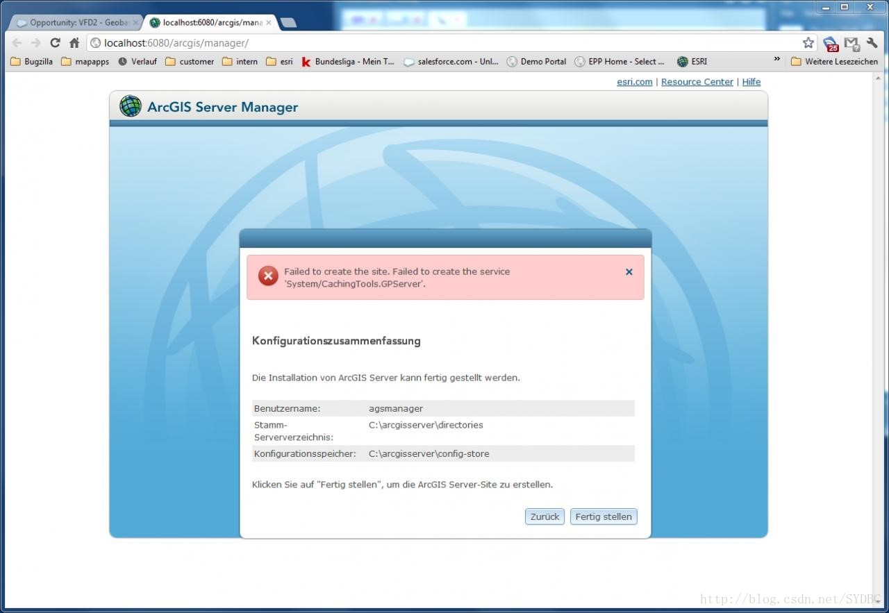The height and width of the screenshot is (613, 889).
Task: Open the wrench settings menu
Action: click(x=873, y=43)
